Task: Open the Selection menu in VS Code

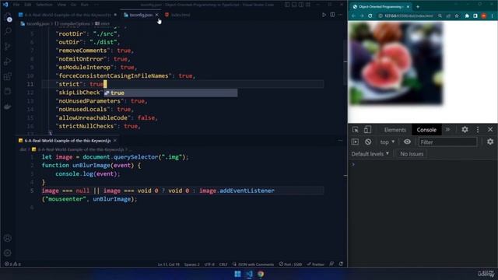Action: tap(44, 5)
